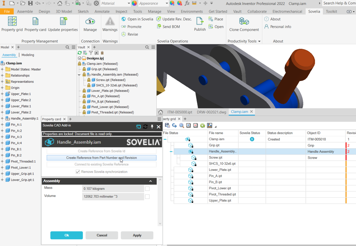Image resolution: width=356 pixels, height=246 pixels.
Task: Select the Modeling tab in the Model browser
Action: pos(28,55)
